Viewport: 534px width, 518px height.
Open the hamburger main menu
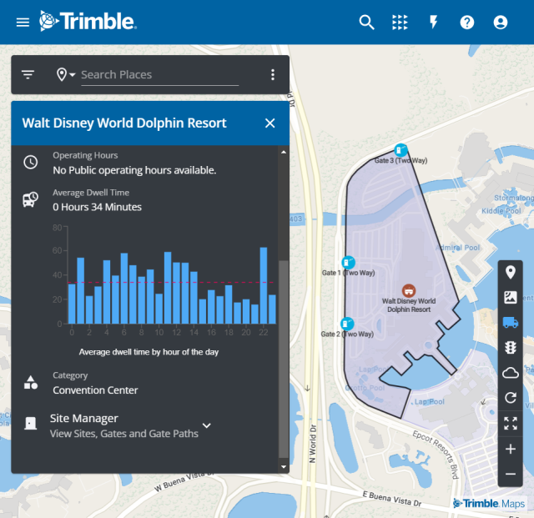23,23
